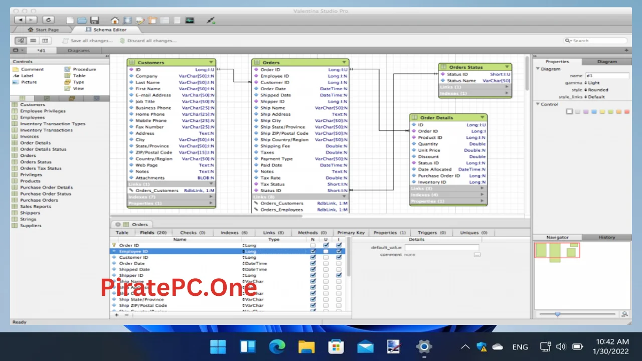Toggle I checkbox for Order ID field
642x361 pixels.
[339, 246]
